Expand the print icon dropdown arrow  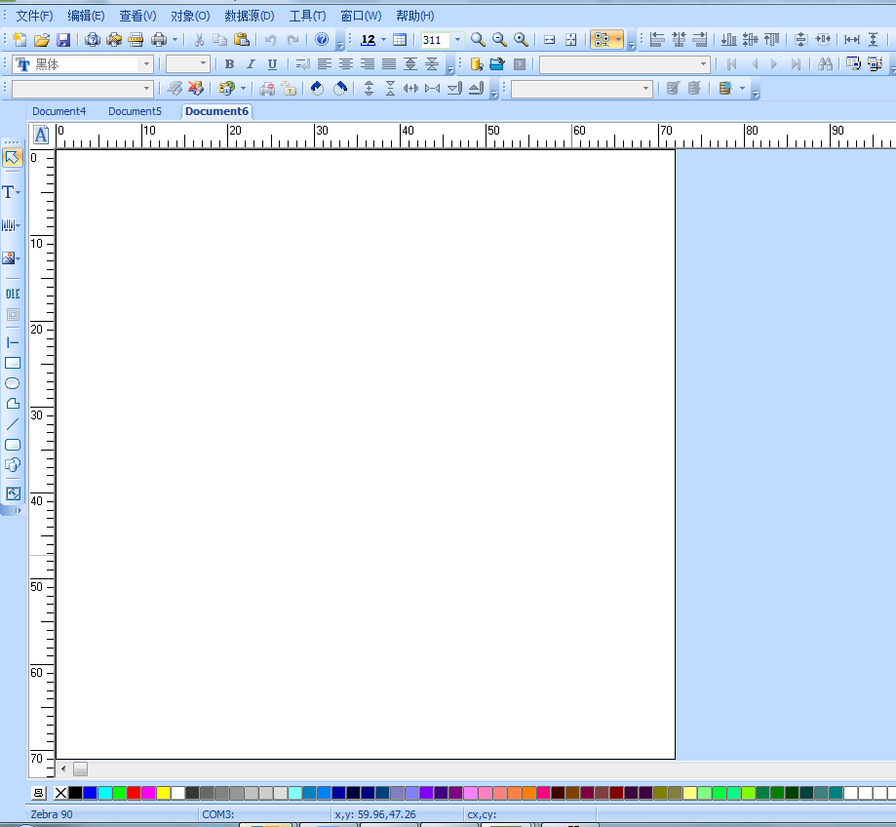175,39
